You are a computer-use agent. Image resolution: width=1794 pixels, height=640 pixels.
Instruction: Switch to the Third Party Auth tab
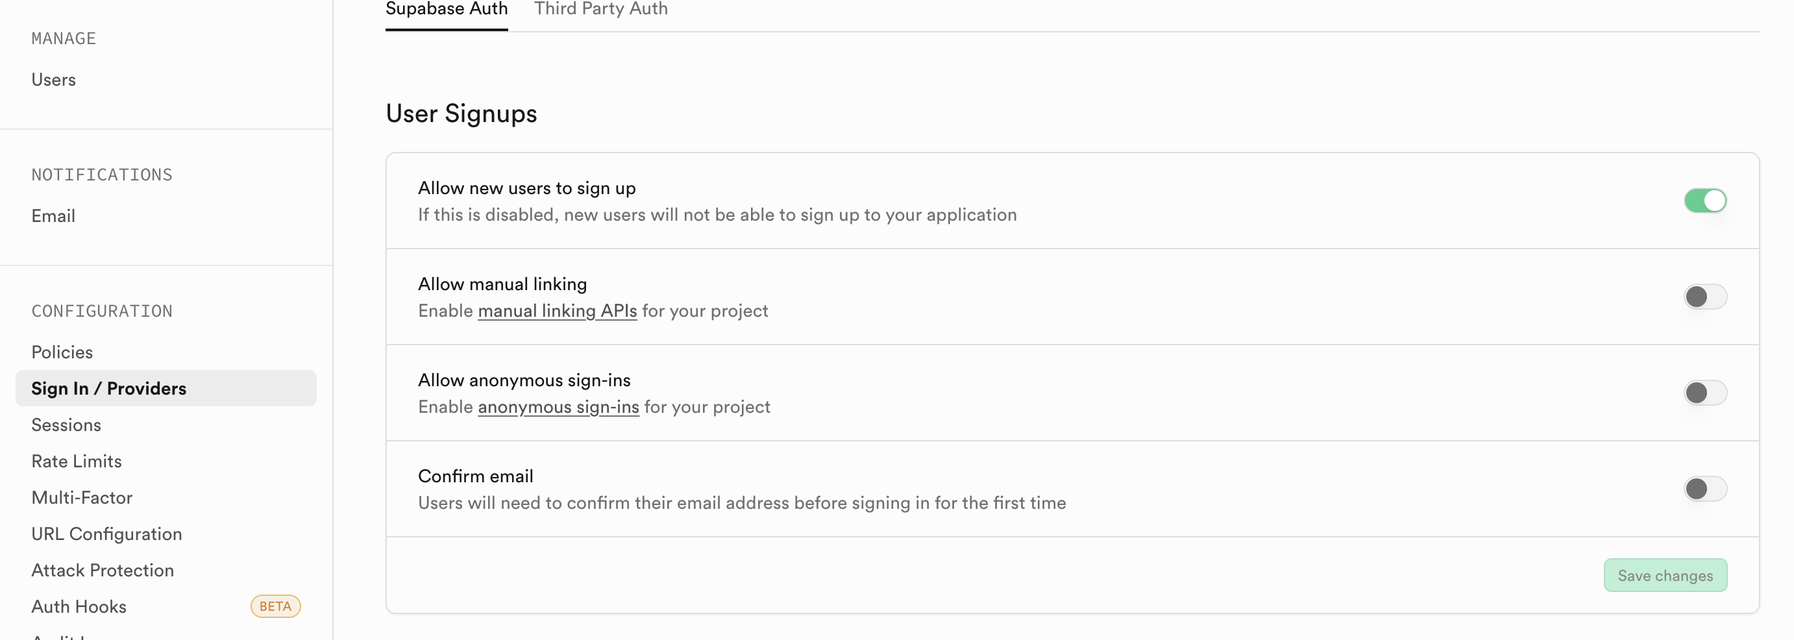click(x=600, y=9)
